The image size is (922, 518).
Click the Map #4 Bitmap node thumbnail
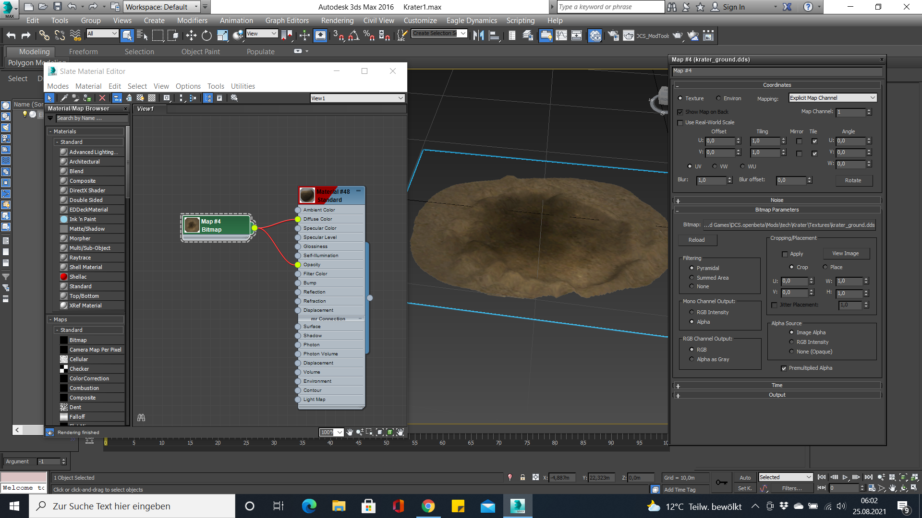(x=192, y=225)
